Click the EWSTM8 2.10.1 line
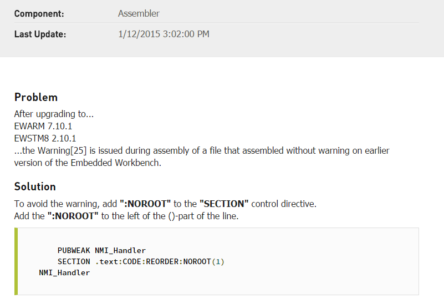 [x=45, y=138]
